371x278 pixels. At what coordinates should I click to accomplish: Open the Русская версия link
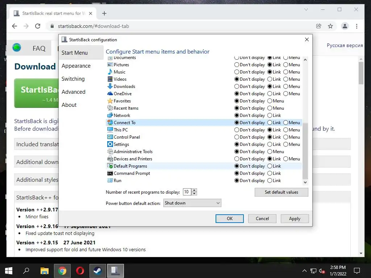(x=345, y=45)
